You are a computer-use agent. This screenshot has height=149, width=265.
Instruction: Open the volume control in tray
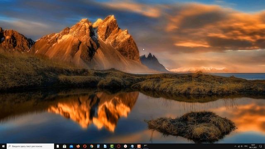point(242,146)
